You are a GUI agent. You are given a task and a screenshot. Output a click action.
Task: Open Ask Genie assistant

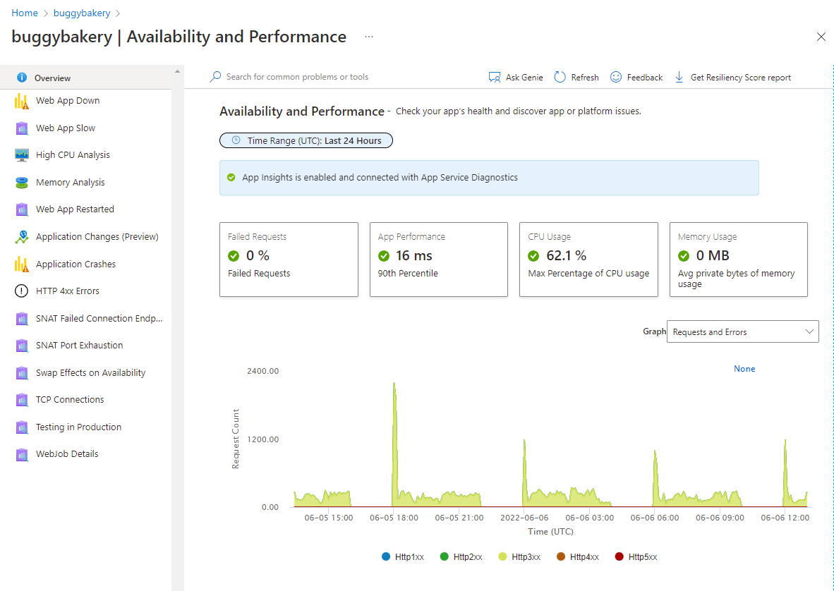(x=515, y=77)
